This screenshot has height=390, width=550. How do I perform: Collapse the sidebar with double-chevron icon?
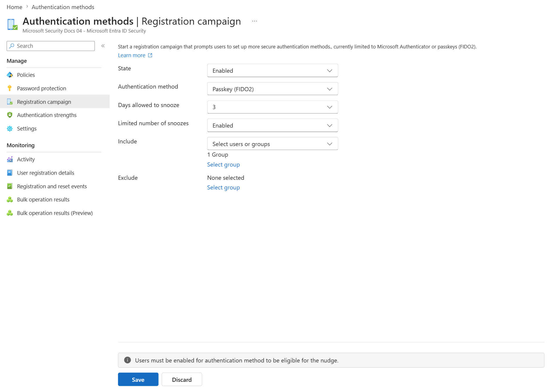point(103,46)
